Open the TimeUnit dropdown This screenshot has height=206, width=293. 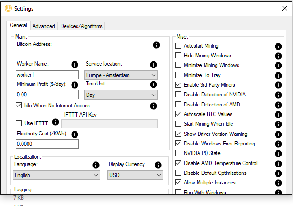121,95
